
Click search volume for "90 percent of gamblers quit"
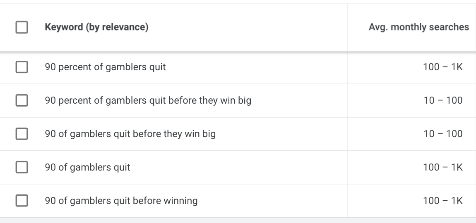point(442,67)
